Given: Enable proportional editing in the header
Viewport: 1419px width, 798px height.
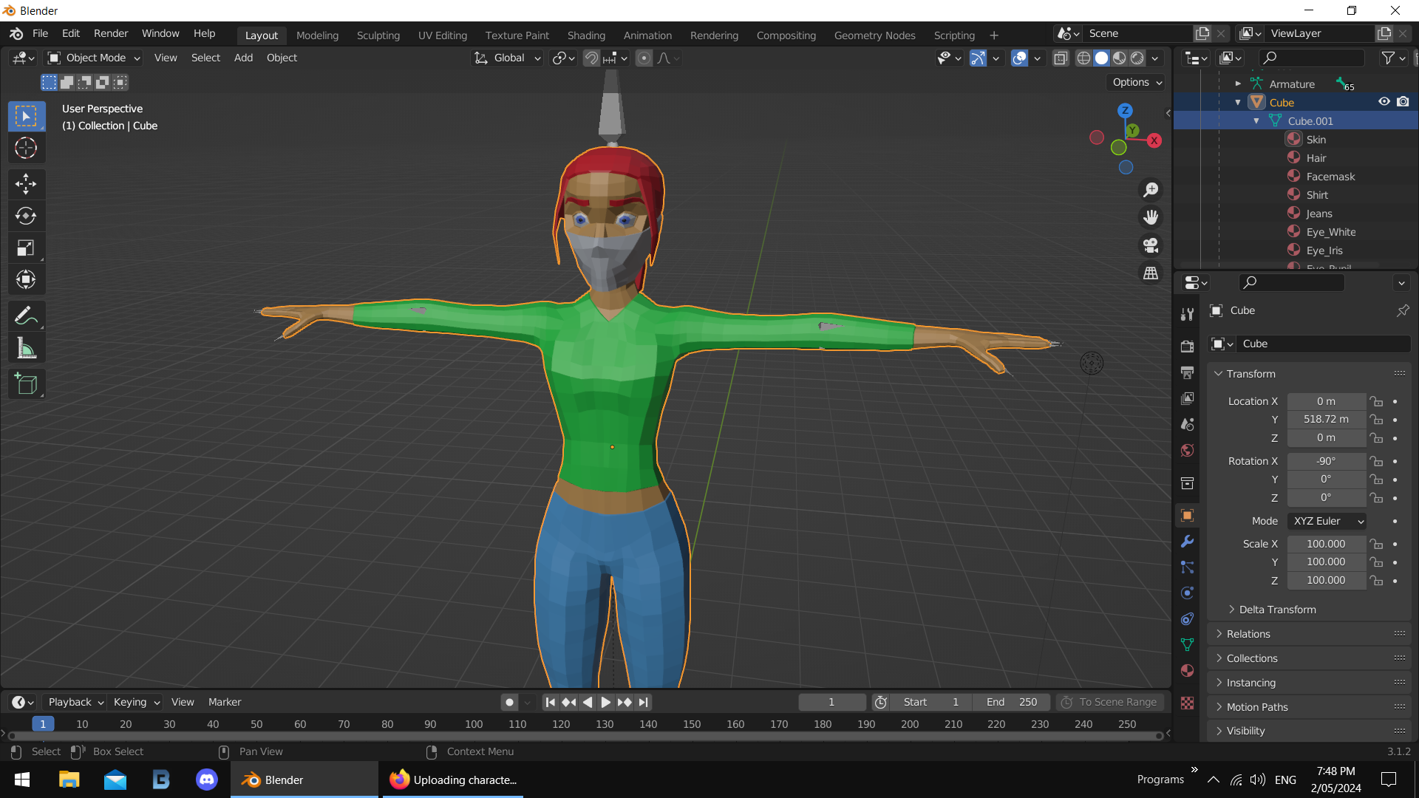Looking at the screenshot, I should (645, 58).
